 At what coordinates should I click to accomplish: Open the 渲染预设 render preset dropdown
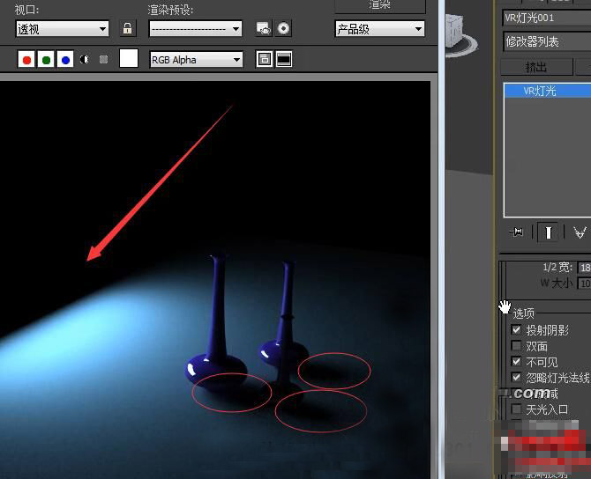[x=196, y=29]
